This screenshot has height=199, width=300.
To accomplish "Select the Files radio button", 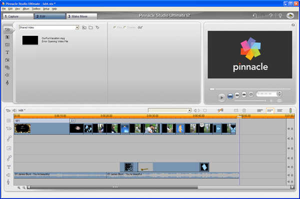I will point(114,27).
